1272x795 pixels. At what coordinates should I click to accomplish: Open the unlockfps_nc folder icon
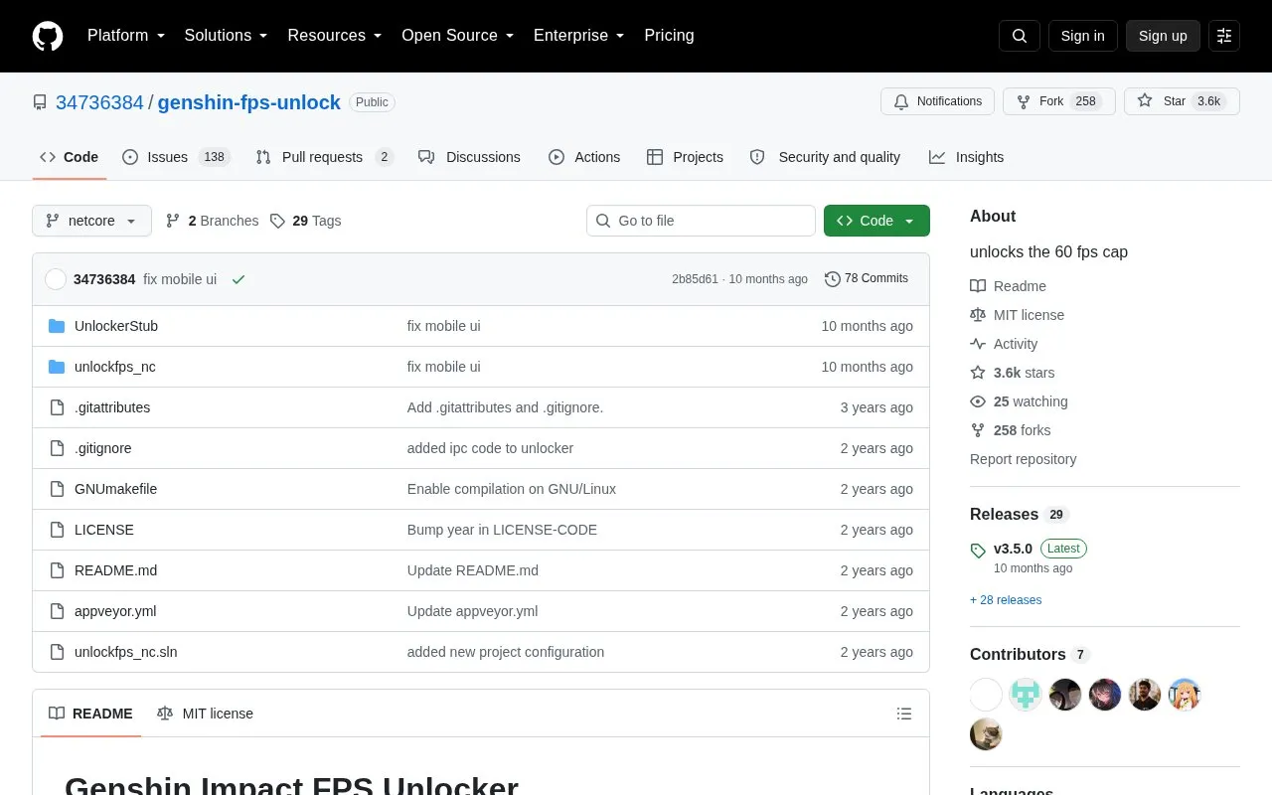pos(57,367)
